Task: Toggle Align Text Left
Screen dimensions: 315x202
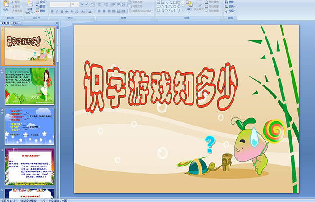Action: click(99, 11)
